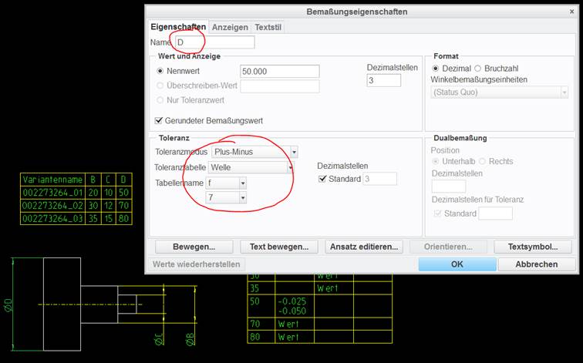The width and height of the screenshot is (583, 363).
Task: Click the Variantenname header cell
Action: click(52, 180)
